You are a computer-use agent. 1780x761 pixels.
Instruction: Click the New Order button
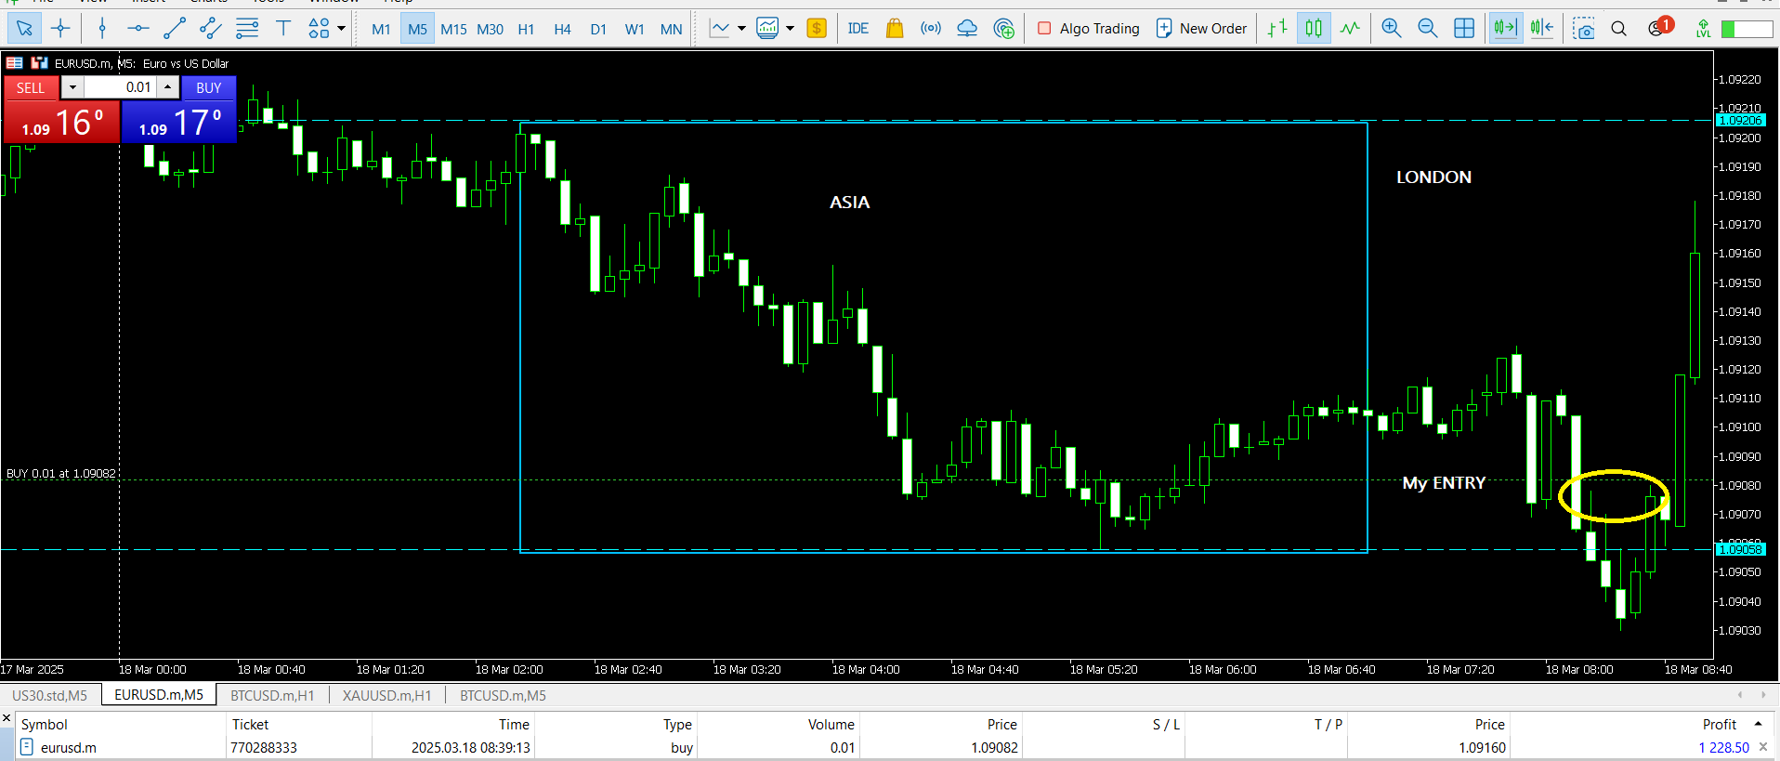(1201, 29)
